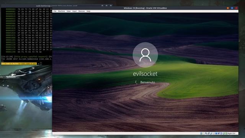Click the orange minimize button of VirtualBox window
This screenshot has width=245, height=138.
(228, 8)
